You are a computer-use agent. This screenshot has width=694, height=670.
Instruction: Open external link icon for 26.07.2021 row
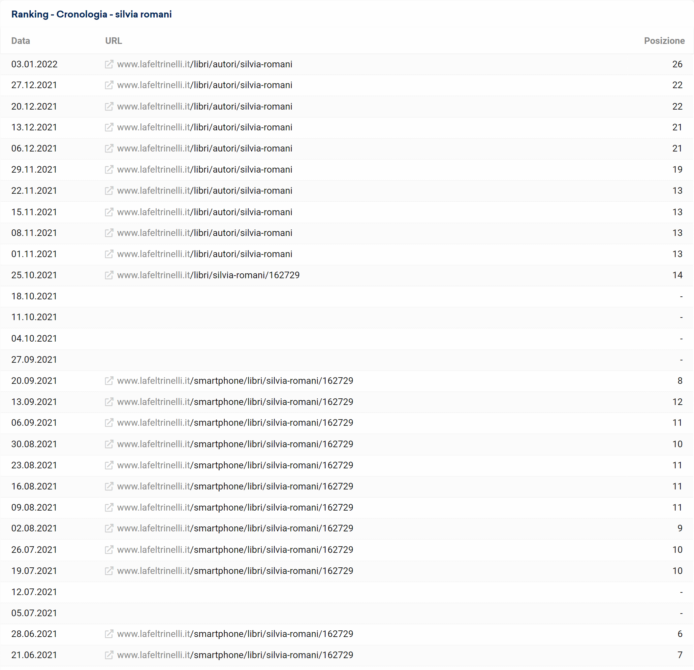[109, 550]
